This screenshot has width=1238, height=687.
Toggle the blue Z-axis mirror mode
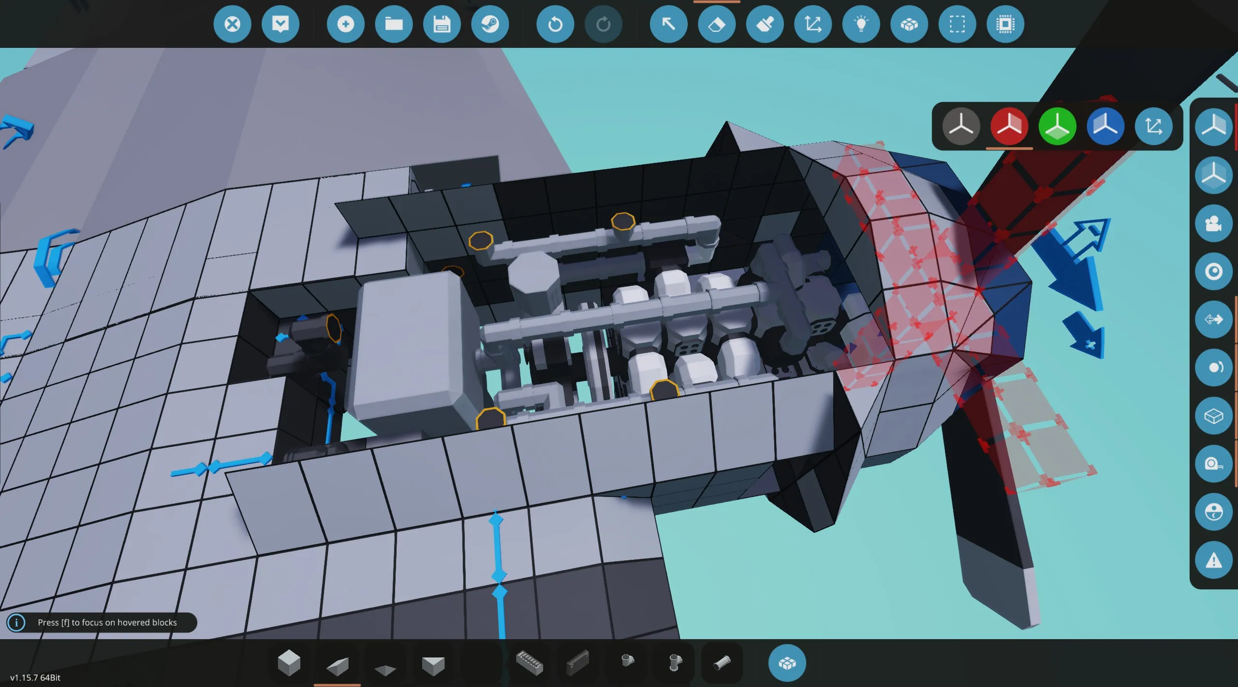(x=1105, y=127)
